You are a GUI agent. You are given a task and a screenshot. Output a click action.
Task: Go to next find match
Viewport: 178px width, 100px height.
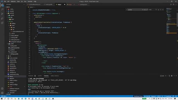point(158,10)
